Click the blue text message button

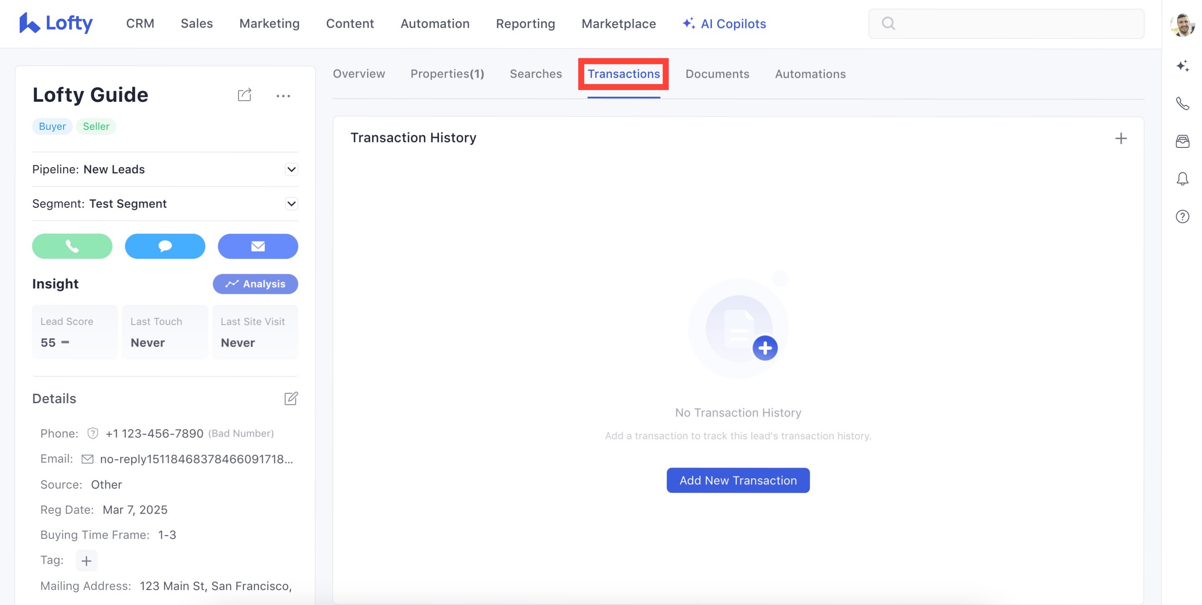[x=165, y=246]
